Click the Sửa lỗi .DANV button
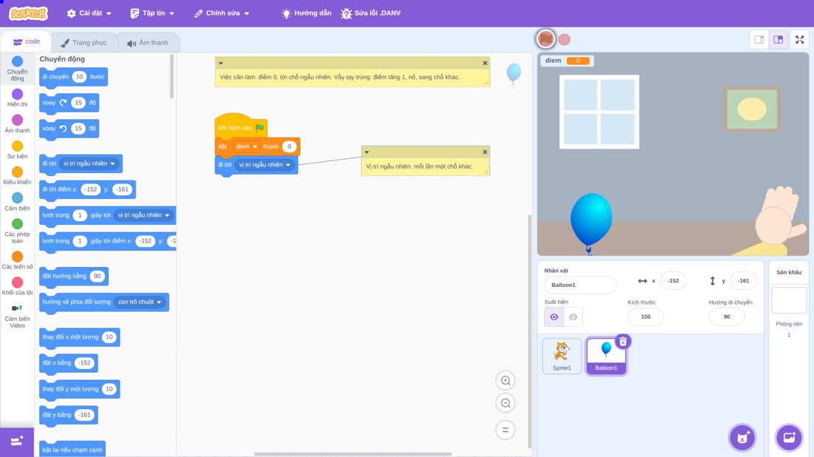The image size is (814, 457). click(x=371, y=13)
